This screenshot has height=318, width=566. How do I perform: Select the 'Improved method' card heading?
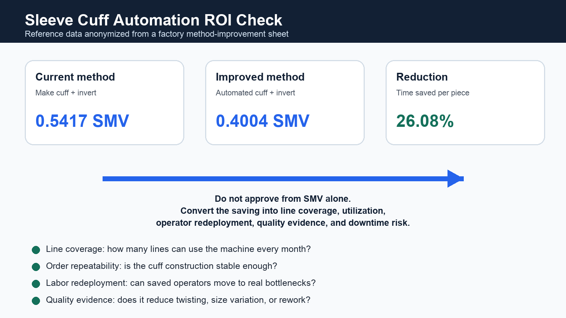[x=260, y=77]
